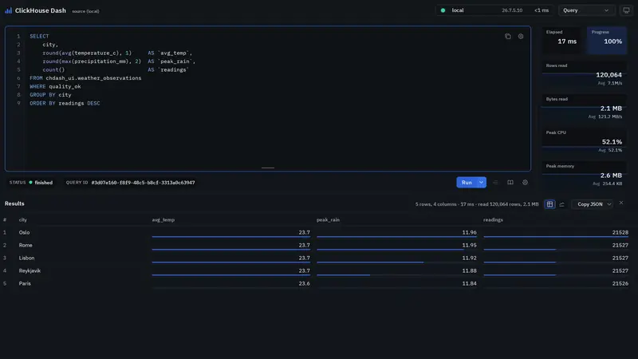The height and width of the screenshot is (359, 638).
Task: Click Copy JSON button
Action: [x=590, y=204]
